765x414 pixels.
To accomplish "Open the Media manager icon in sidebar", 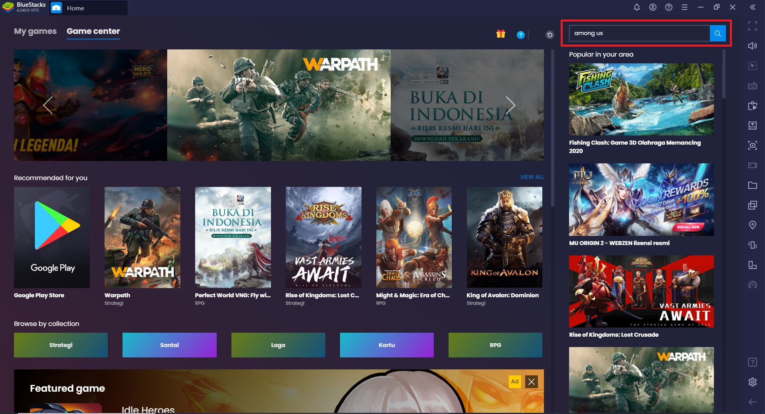I will (x=753, y=106).
